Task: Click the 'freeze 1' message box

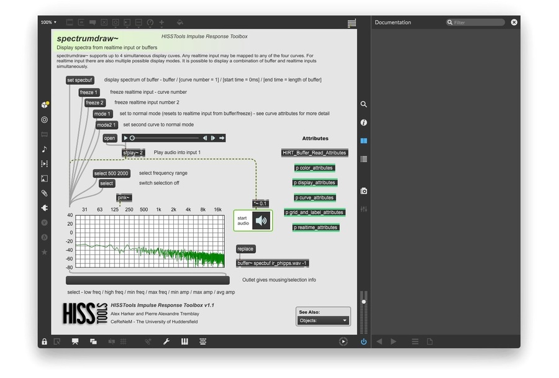Action: (89, 93)
